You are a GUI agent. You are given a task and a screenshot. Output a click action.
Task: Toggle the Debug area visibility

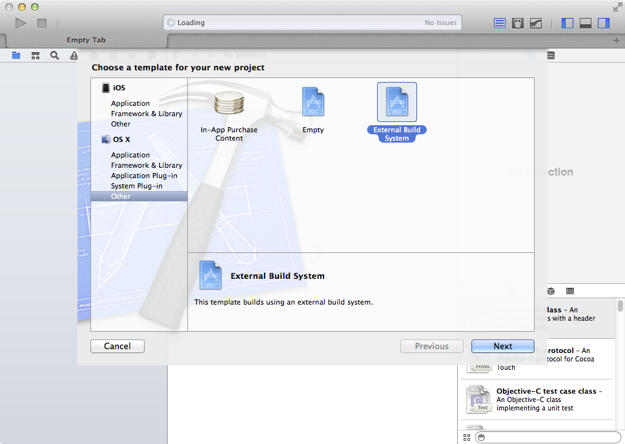point(585,23)
